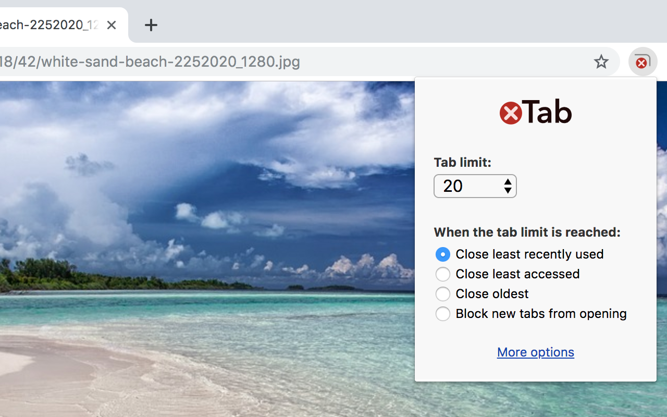Viewport: 667px width, 417px height.
Task: Click the up arrow to increase the tab limit
Action: [x=508, y=182]
